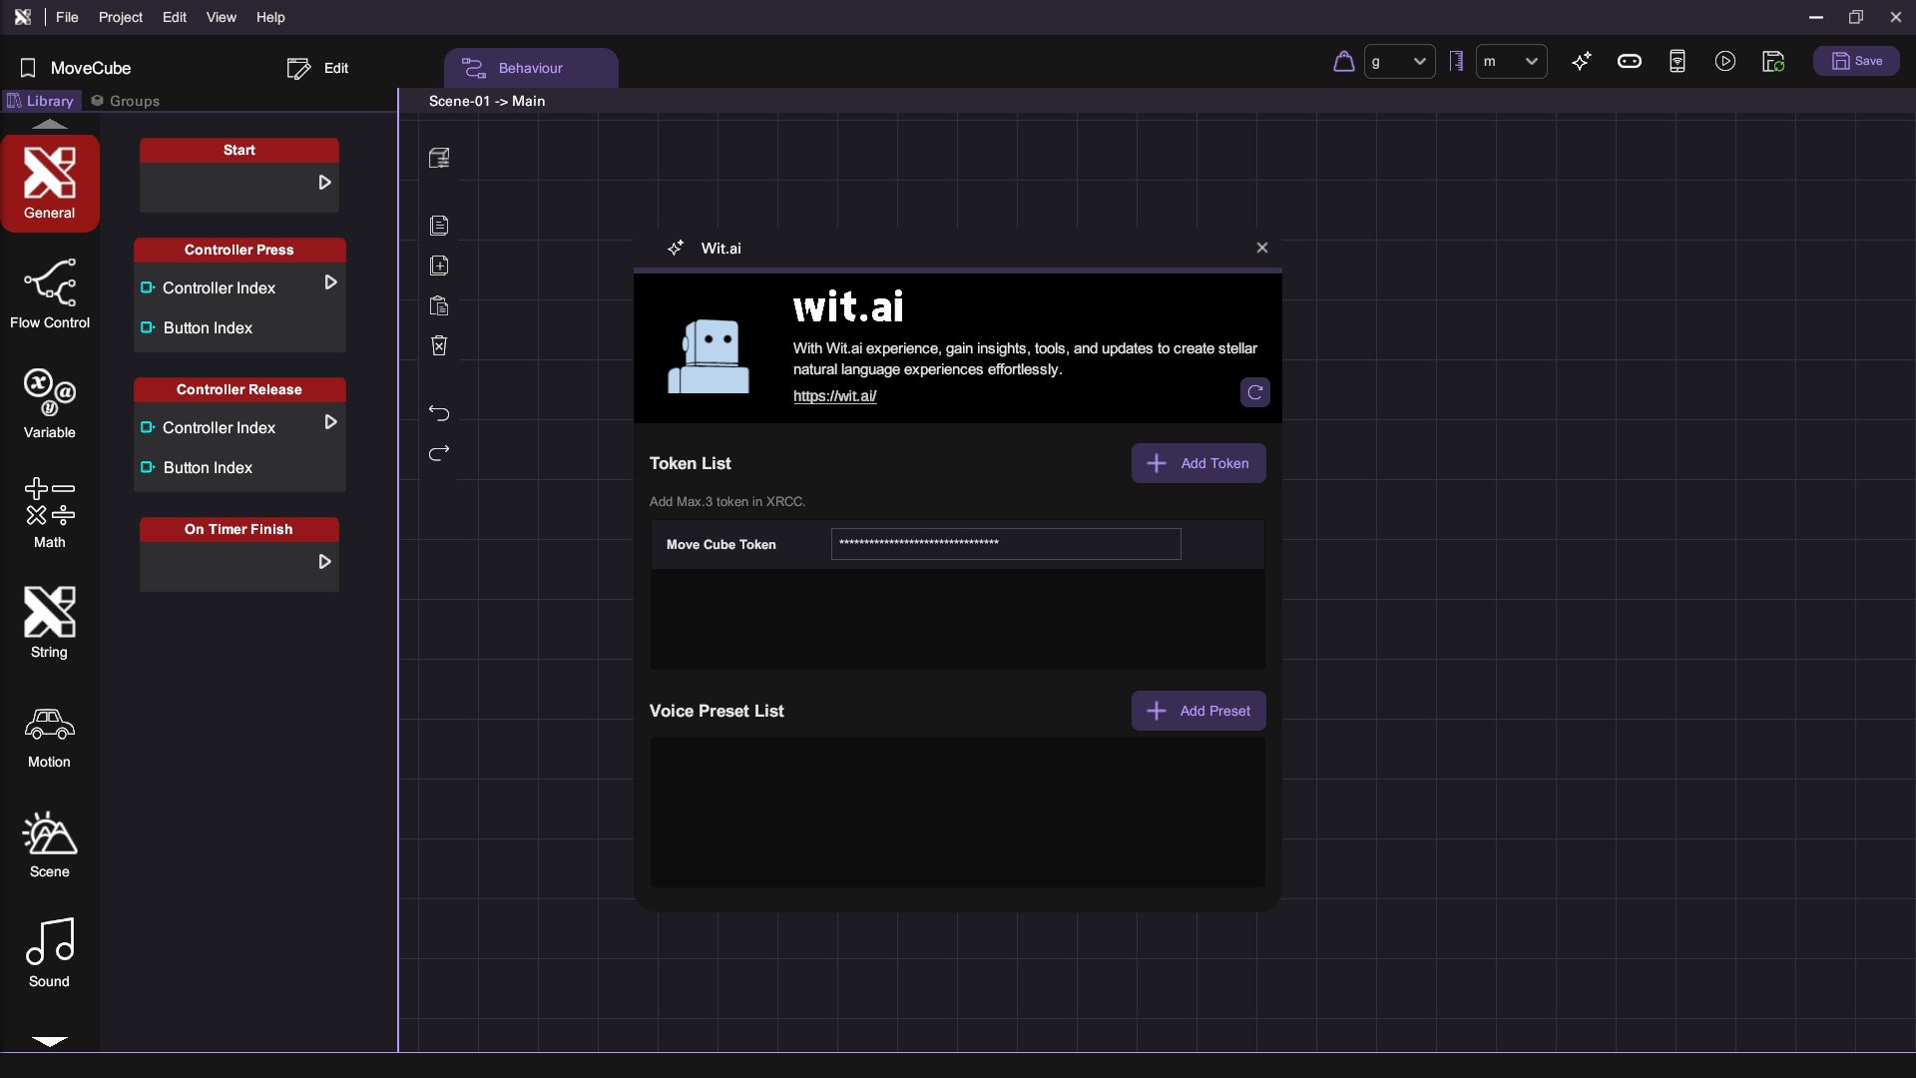Click the undo arrow icon
Image resolution: width=1916 pixels, height=1078 pixels.
pos(439,412)
